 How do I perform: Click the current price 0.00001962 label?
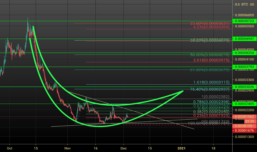244,117
